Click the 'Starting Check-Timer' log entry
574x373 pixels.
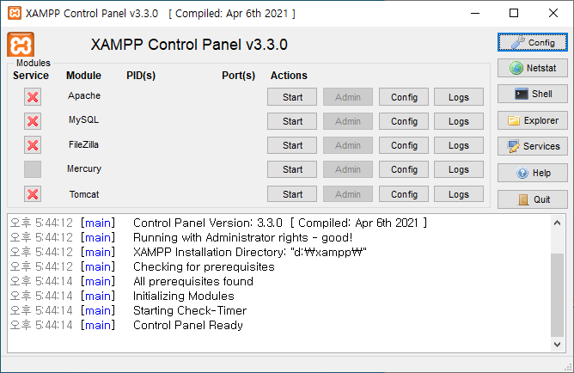click(x=190, y=311)
